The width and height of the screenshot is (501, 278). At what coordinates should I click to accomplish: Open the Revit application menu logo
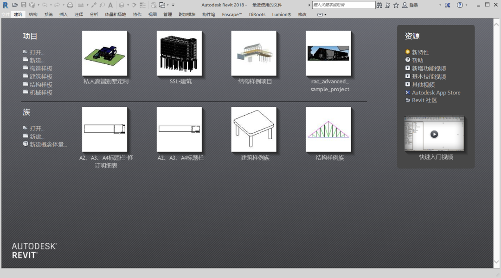(x=6, y=5)
